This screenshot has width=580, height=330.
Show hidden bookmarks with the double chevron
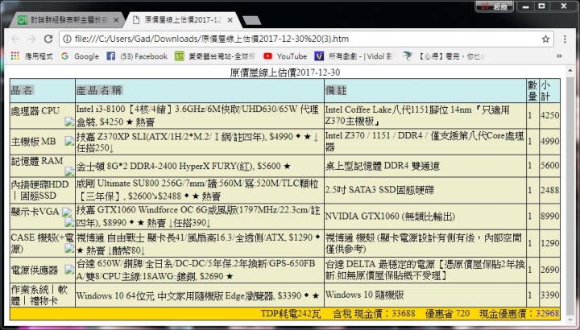(x=559, y=56)
